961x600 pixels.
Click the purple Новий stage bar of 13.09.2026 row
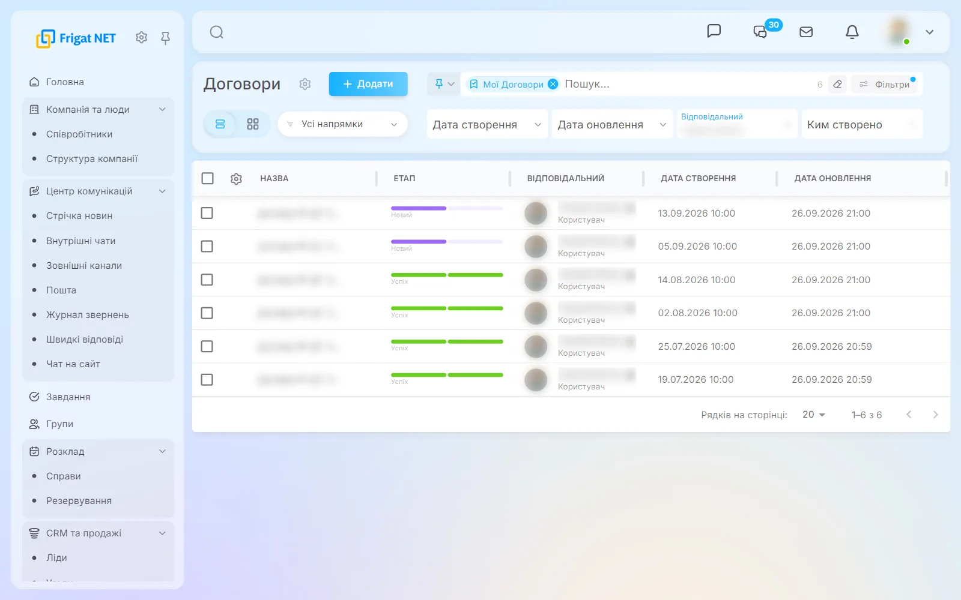(419, 208)
